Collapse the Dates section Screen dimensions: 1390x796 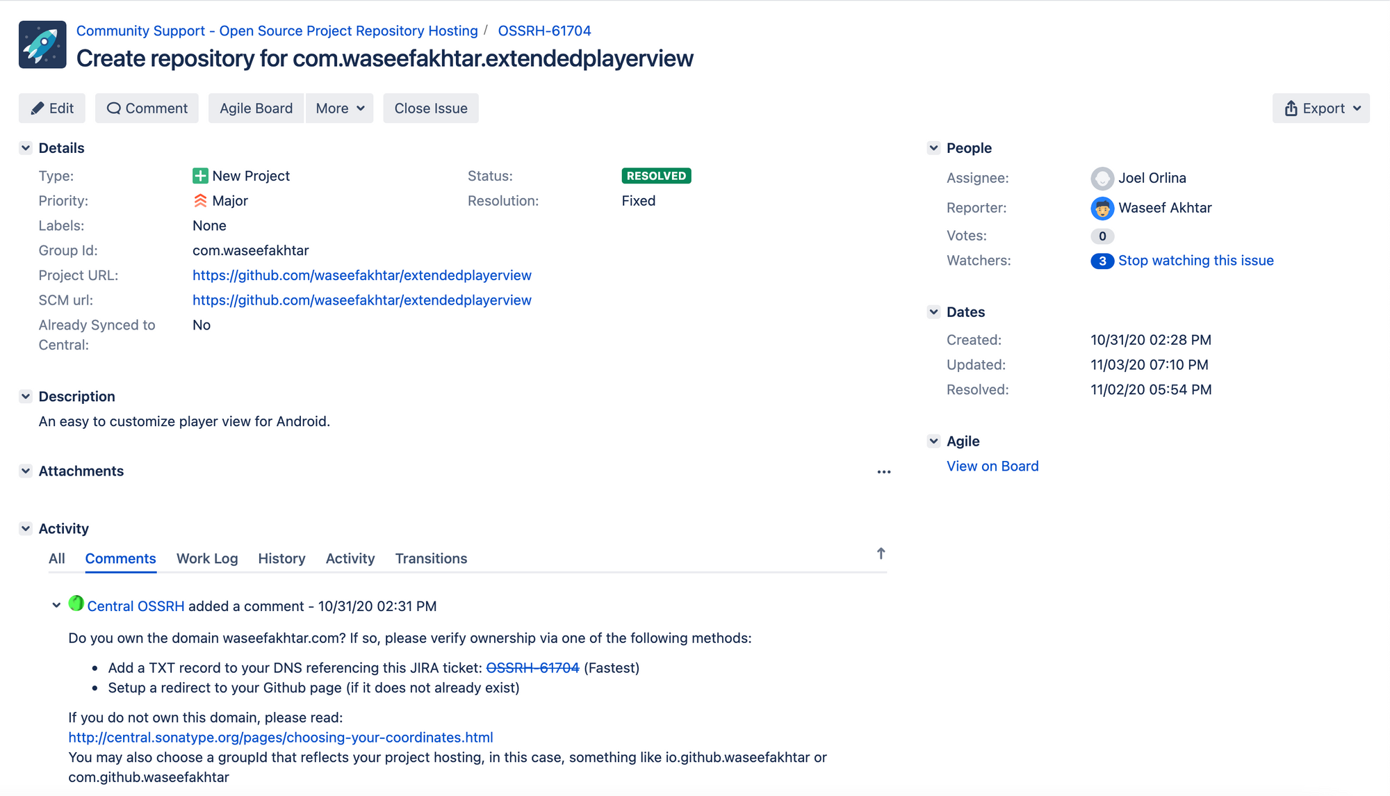click(933, 312)
